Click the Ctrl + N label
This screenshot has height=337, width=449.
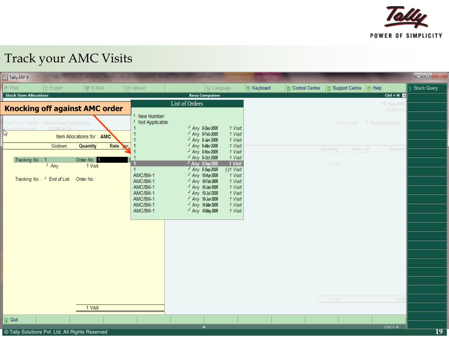[x=391, y=327]
